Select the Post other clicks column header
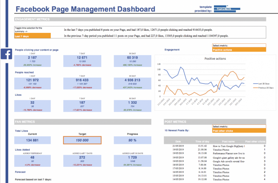Viewport: 278px width, 183px height. [255, 141]
